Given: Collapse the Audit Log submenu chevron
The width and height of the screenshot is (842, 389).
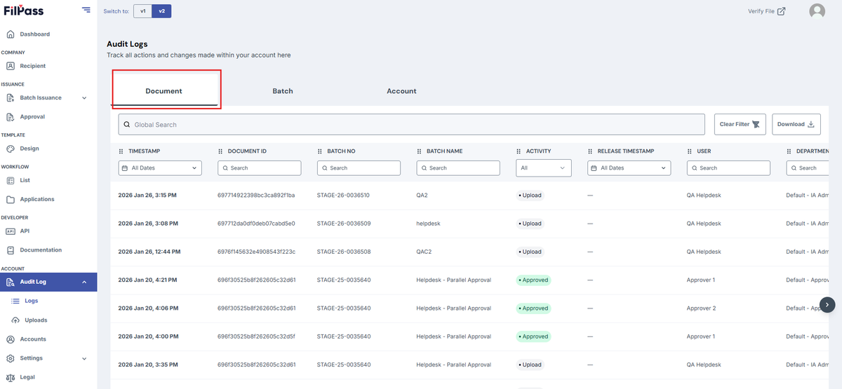Looking at the screenshot, I should tap(85, 282).
